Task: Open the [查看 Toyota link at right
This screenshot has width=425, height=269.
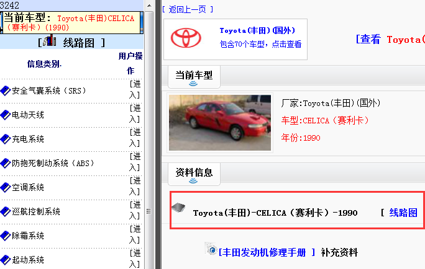Action: pyautogui.click(x=390, y=40)
